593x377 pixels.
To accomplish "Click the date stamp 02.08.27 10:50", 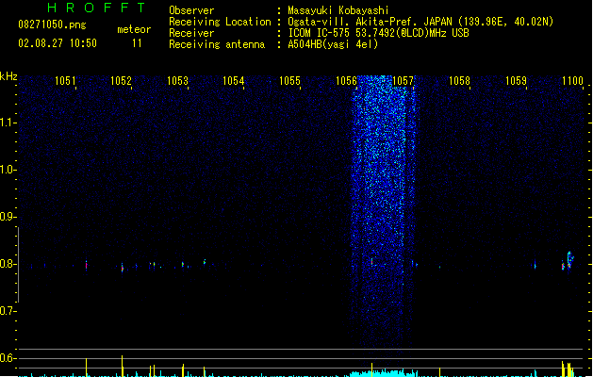I will click(58, 43).
